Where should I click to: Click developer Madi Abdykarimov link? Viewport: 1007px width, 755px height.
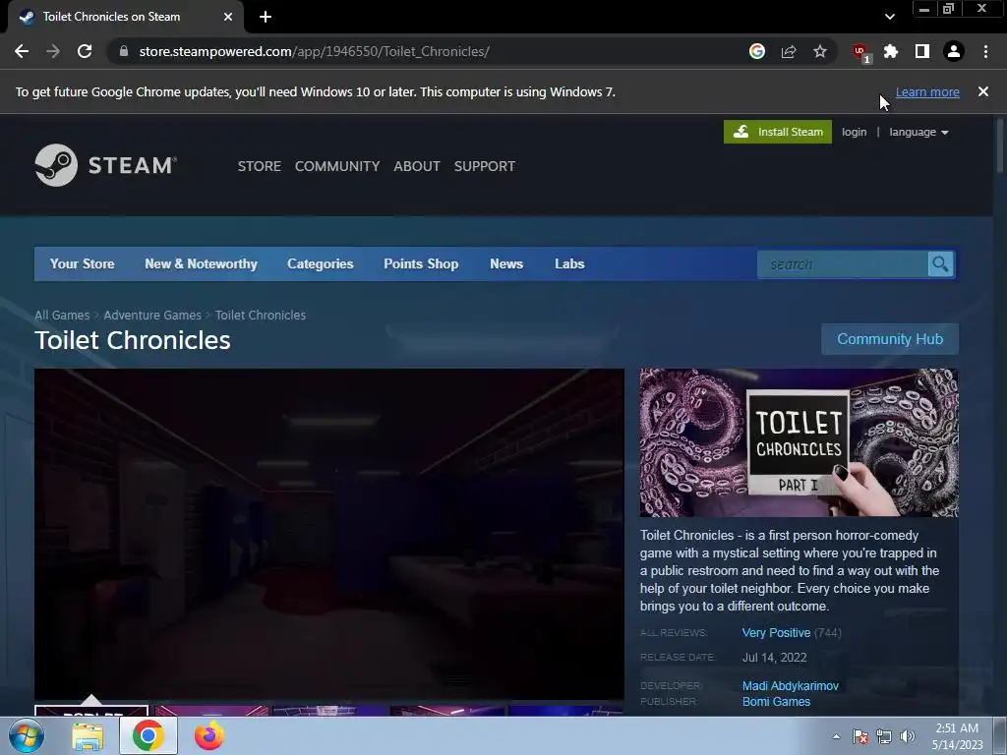coord(791,686)
